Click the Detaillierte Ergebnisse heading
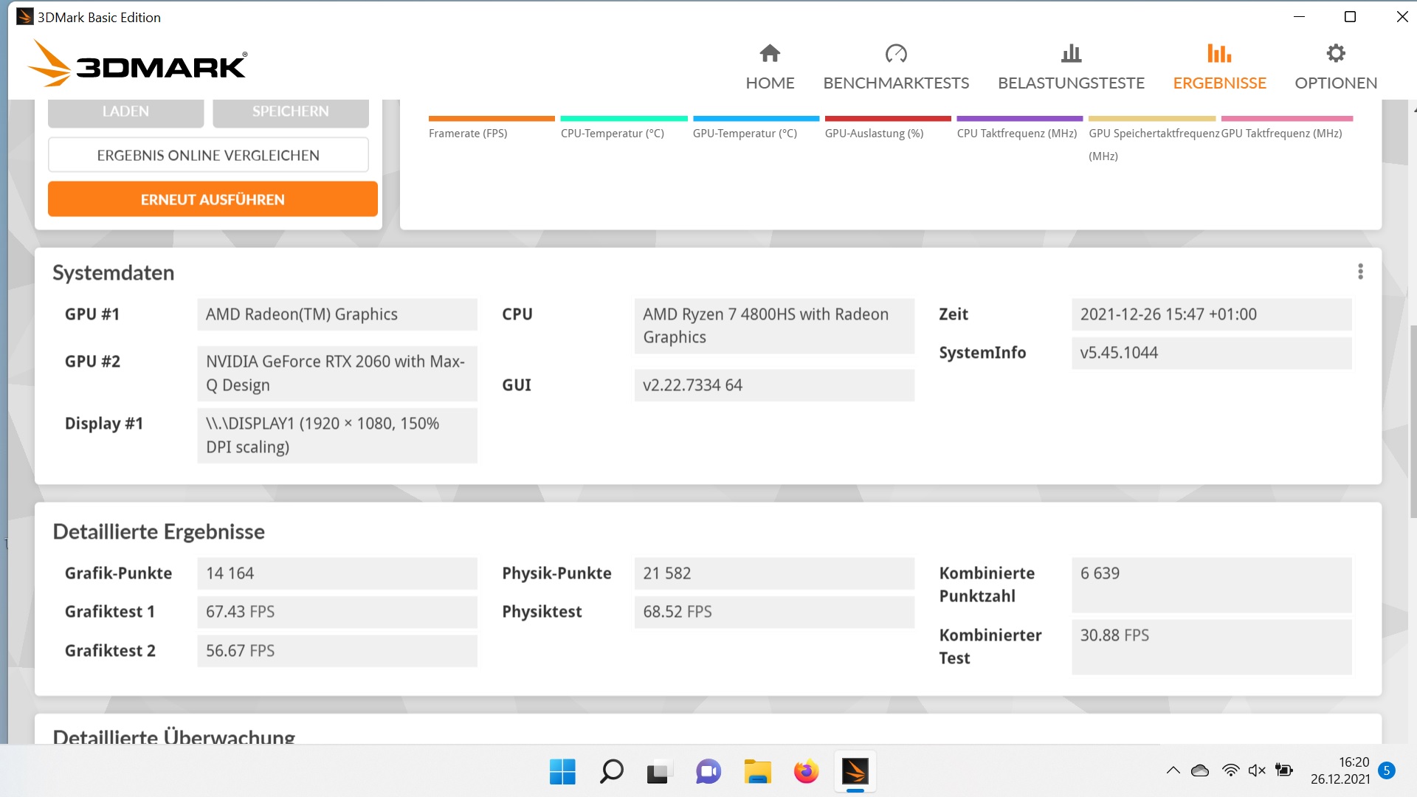This screenshot has height=797, width=1417. click(x=159, y=531)
